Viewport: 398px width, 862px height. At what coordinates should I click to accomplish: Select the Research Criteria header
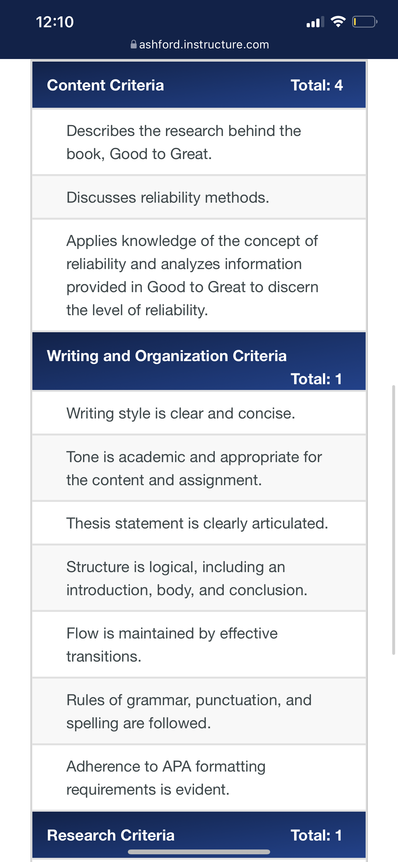click(x=199, y=835)
